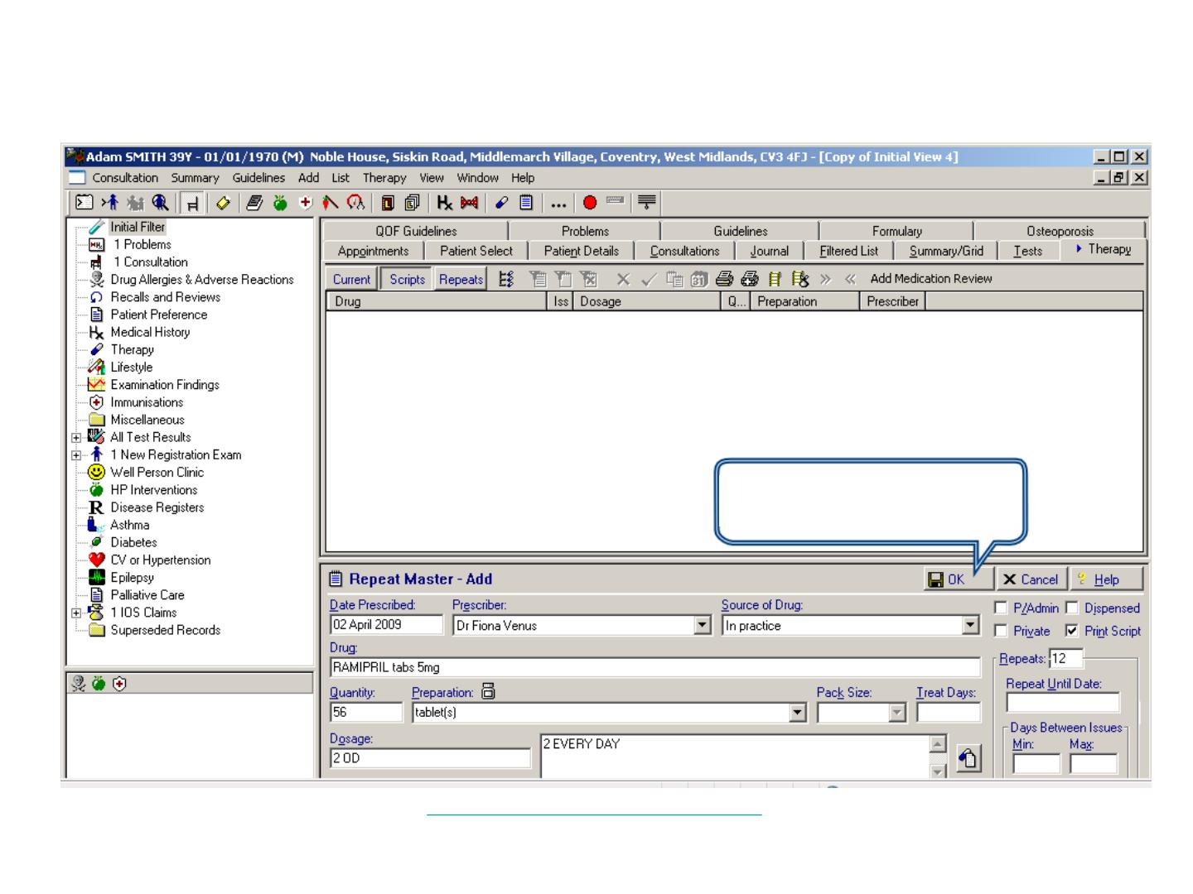Enable the P/Admin checkbox
Viewport: 1193px width, 894px height.
pyautogui.click(x=1001, y=608)
